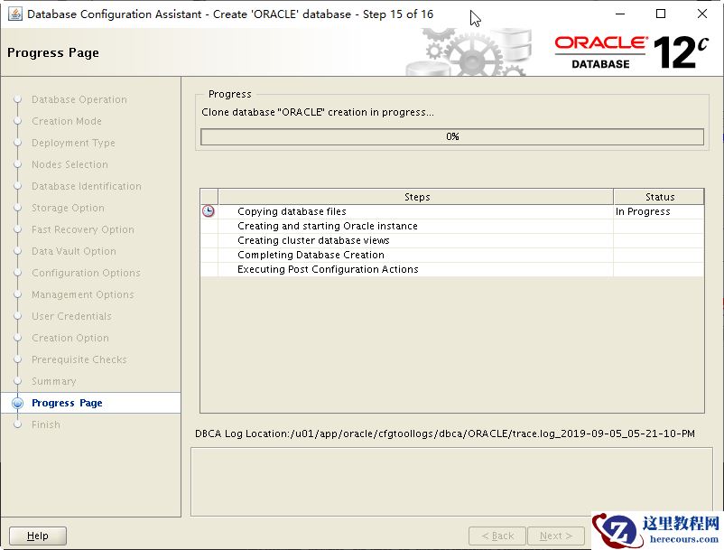Click the 'In Progress' status cell
Viewport: 724px width, 550px height.
click(x=659, y=211)
